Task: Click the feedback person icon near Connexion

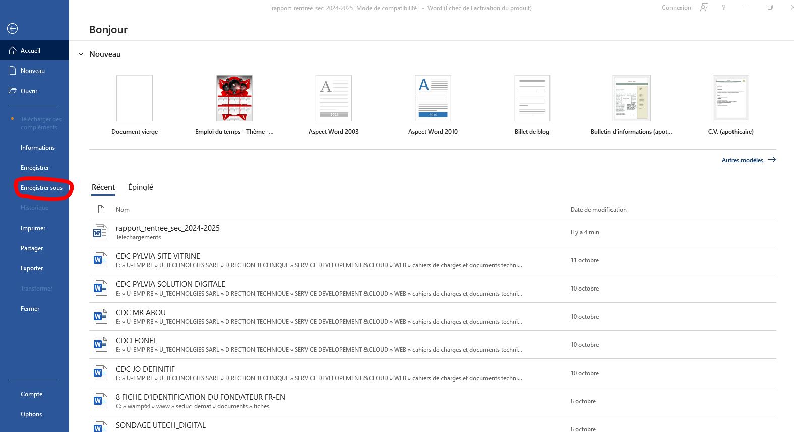Action: (704, 8)
